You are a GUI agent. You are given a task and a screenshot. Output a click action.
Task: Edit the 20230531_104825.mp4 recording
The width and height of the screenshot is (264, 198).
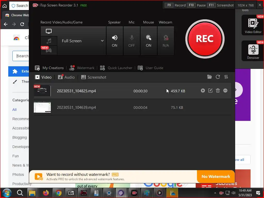tap(210, 90)
